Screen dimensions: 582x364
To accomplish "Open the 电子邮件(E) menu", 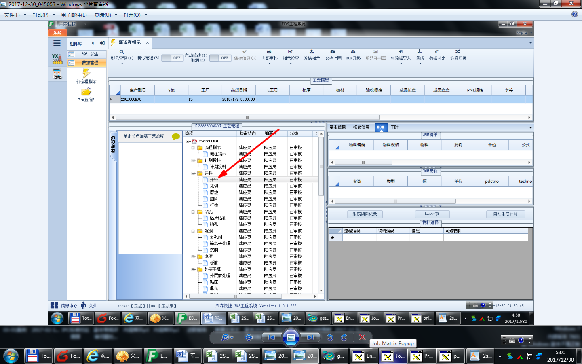I will click(74, 15).
